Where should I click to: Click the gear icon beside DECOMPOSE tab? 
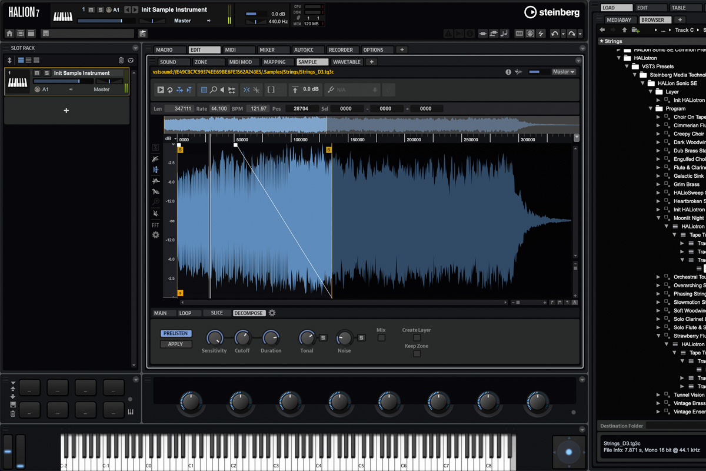[272, 313]
